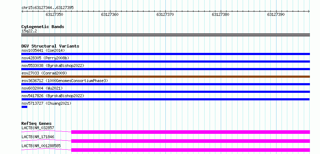Screen dimensions: 320x154
Task: Click ruler position 63127370
Action: 165,14
